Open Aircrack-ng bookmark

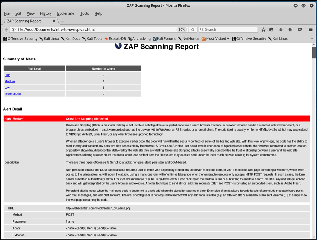tap(139, 38)
